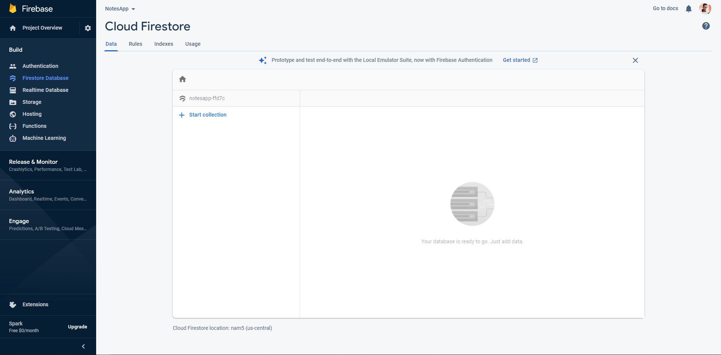Click the Extensions puzzle icon
This screenshot has height=355, width=721.
[13, 304]
